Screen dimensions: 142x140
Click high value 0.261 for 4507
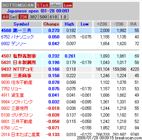[x=70, y=56]
